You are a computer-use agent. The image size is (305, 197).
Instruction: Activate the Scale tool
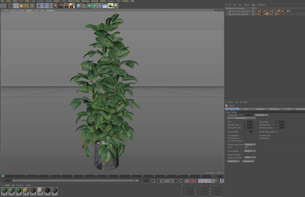point(21,6)
